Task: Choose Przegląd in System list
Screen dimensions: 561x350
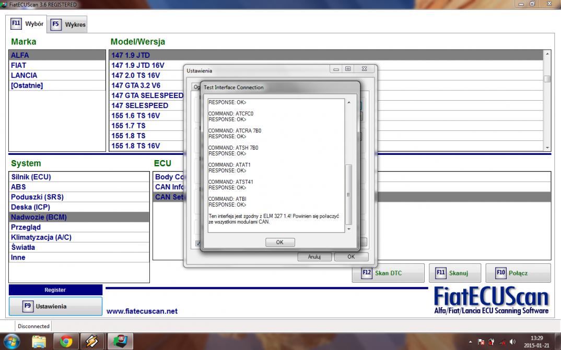Action: [x=79, y=227]
